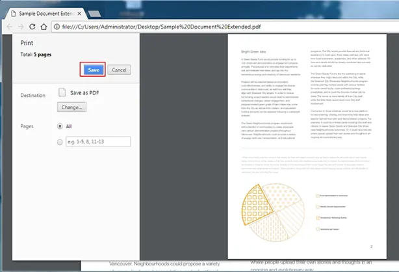Go to the home page icon

coord(44,27)
